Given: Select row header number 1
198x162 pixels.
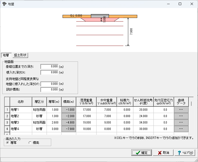Looking at the screenshot, I should [7, 110].
